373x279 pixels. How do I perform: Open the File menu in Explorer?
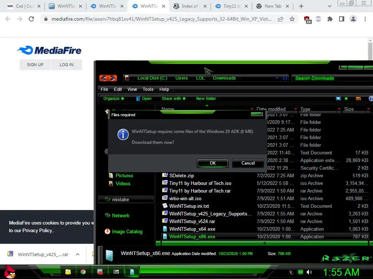(104, 89)
